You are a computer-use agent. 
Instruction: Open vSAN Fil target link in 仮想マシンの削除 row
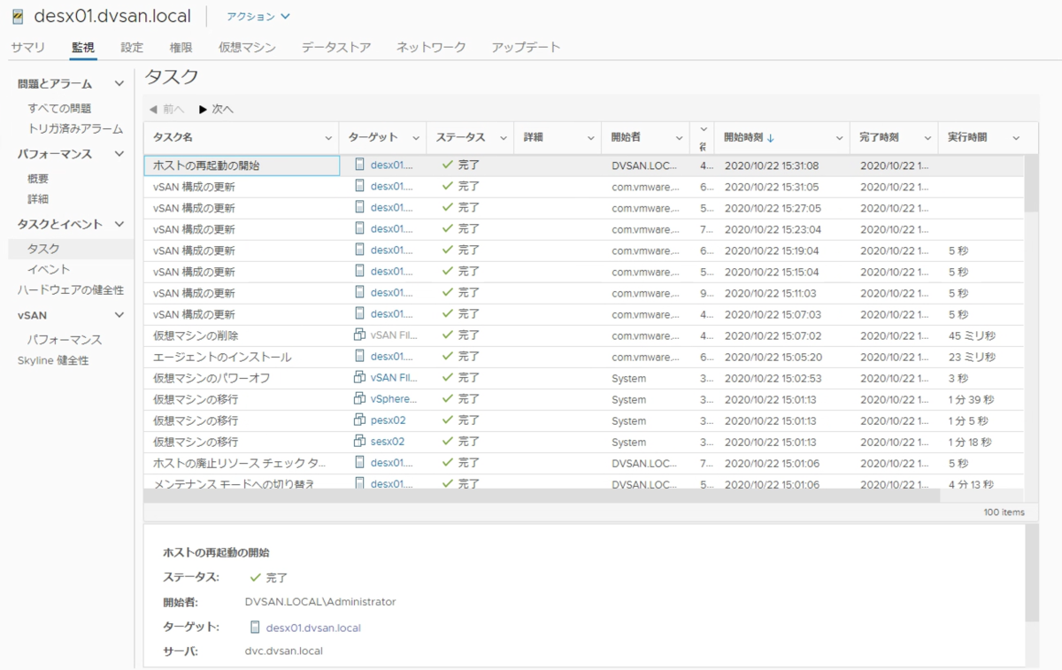(x=394, y=335)
